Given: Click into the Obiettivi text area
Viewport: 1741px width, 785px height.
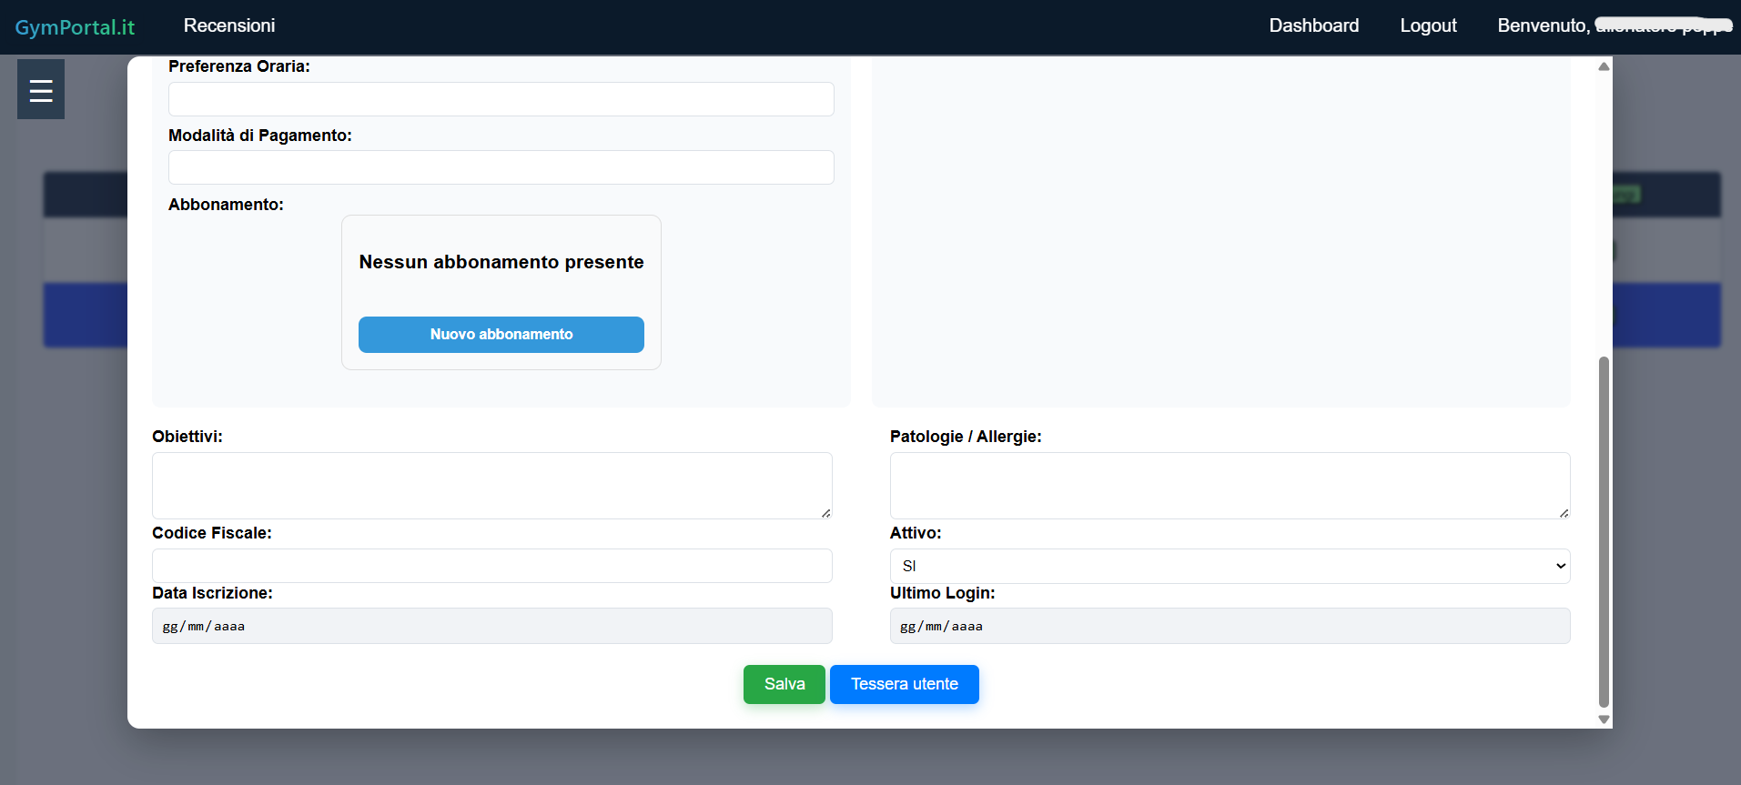Looking at the screenshot, I should click(x=491, y=485).
